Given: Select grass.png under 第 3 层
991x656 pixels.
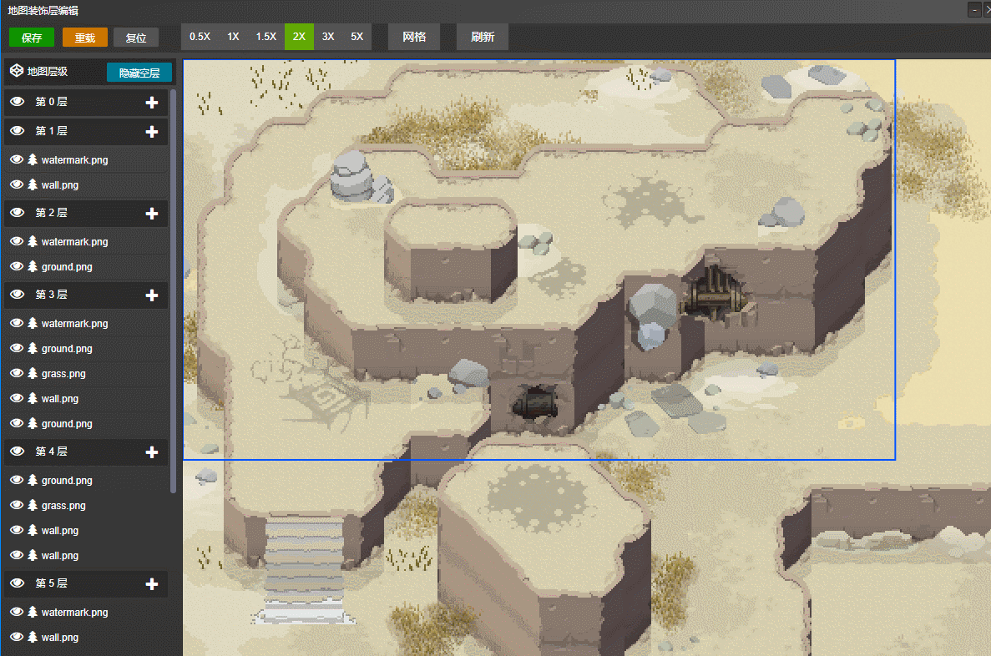Looking at the screenshot, I should coord(86,374).
